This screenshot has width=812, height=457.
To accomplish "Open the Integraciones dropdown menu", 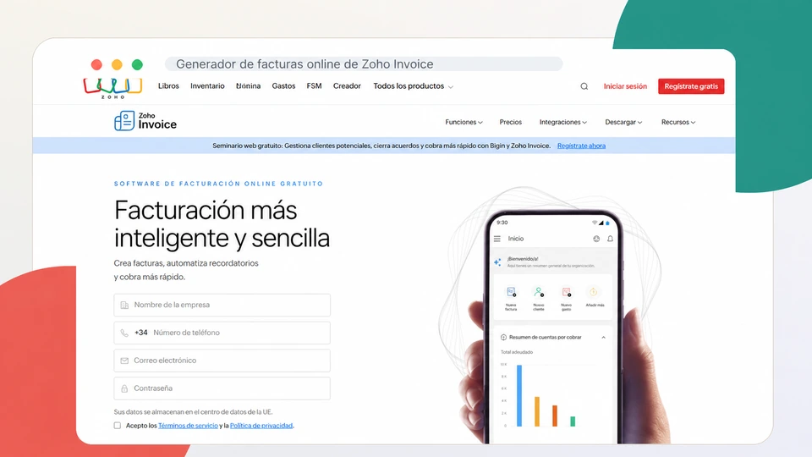I will point(563,122).
